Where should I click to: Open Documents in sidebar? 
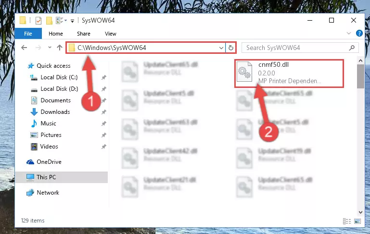tap(55, 100)
